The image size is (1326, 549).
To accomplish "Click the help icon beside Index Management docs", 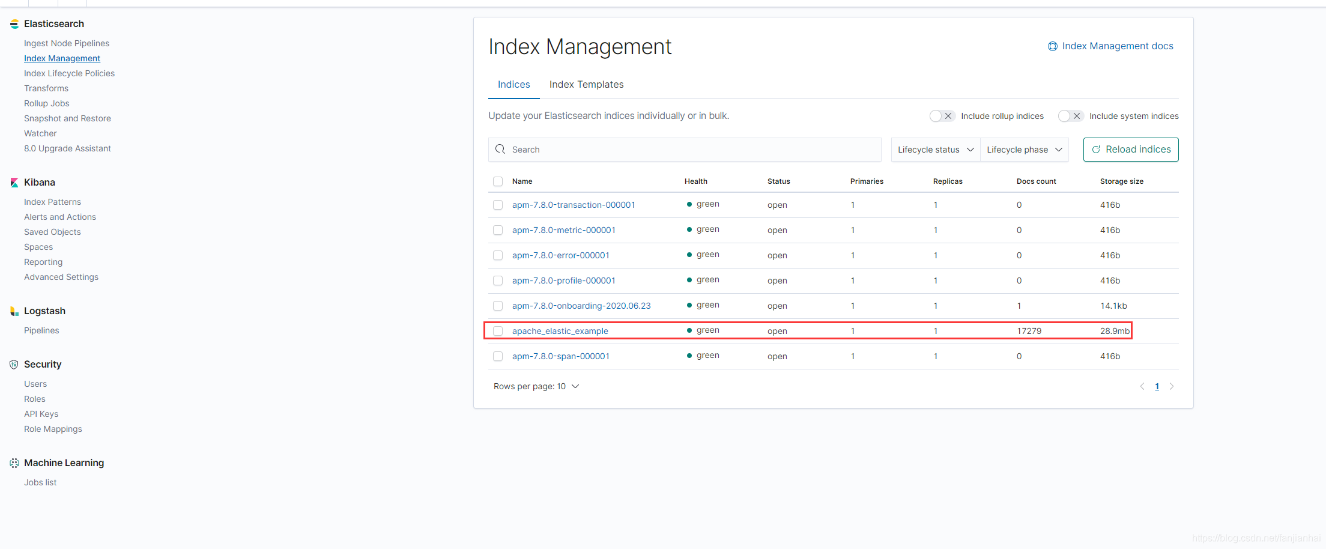I will [1053, 46].
